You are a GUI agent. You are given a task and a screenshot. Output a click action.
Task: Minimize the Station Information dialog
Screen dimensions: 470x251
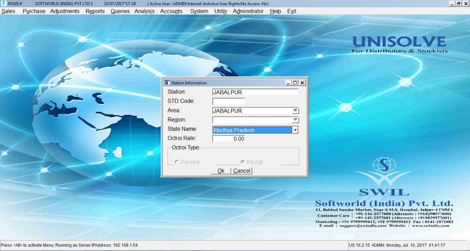coord(288,83)
